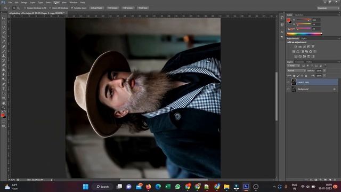341x192 pixels.
Task: Lock image pixels with brush lock icon
Action: click(x=298, y=76)
